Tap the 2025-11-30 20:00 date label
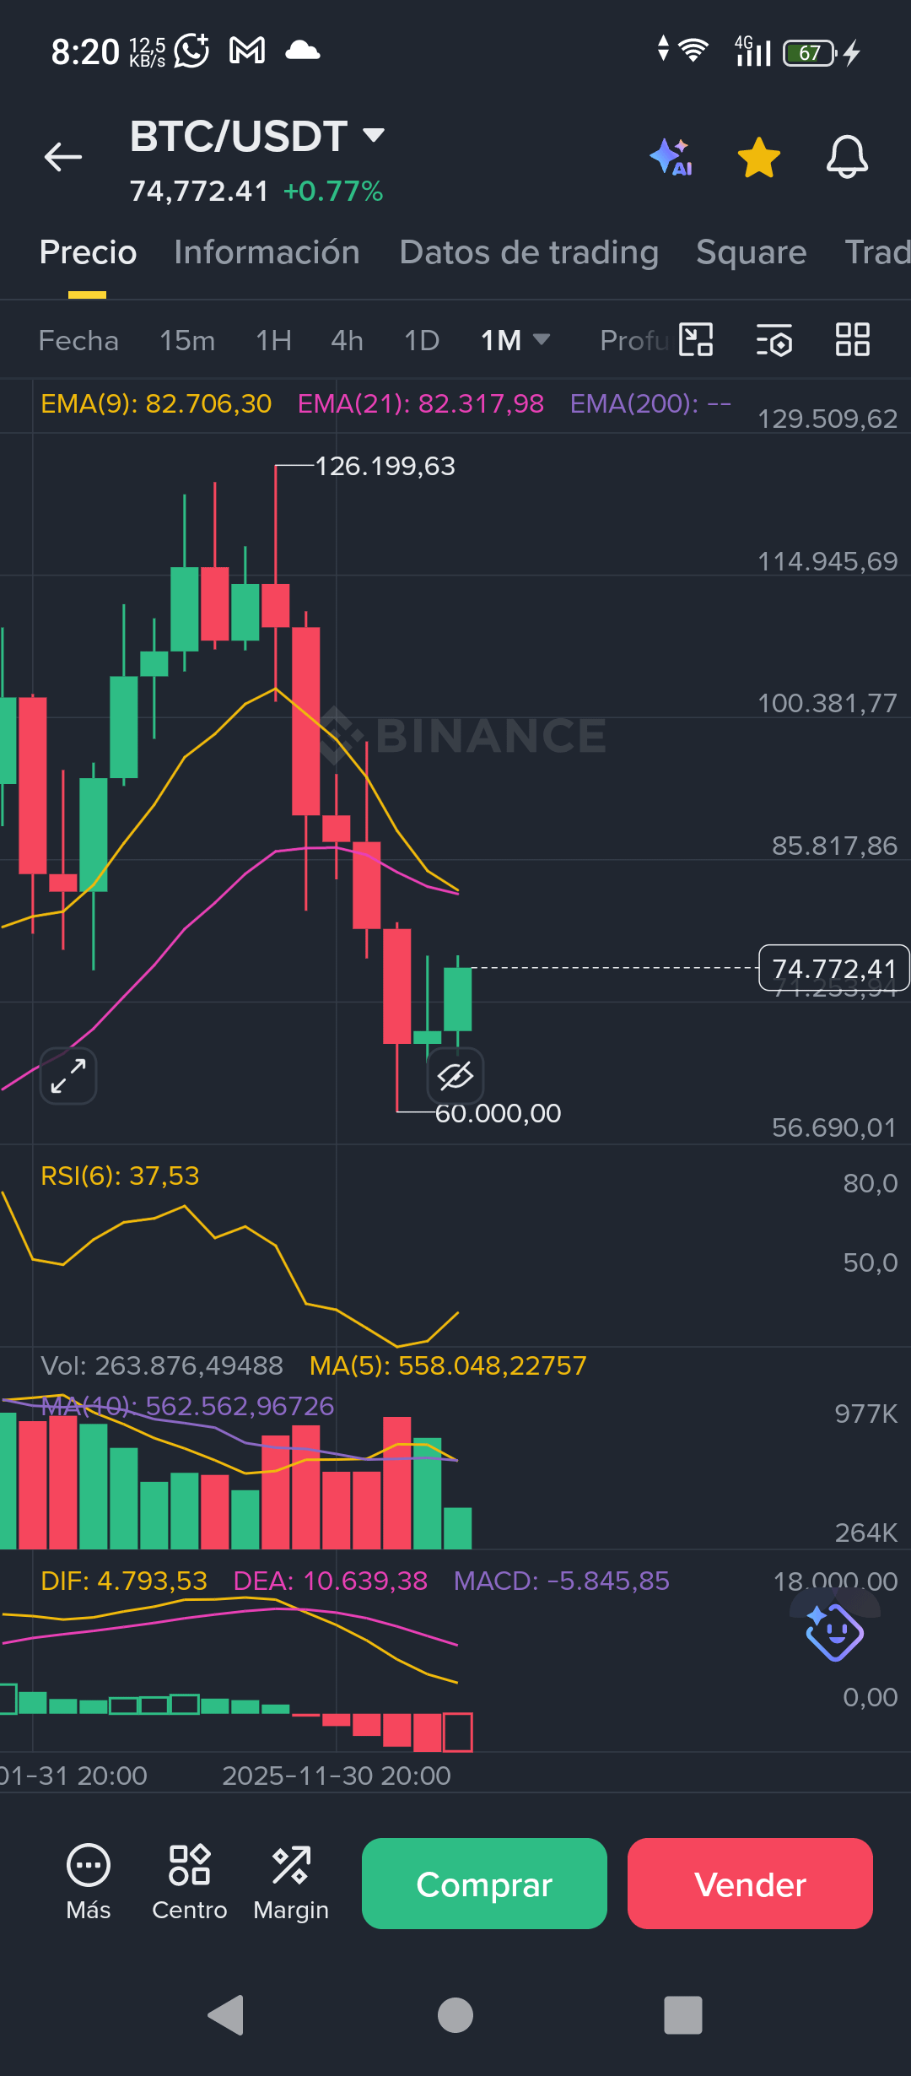Viewport: 911px width, 2076px height. tap(337, 1776)
